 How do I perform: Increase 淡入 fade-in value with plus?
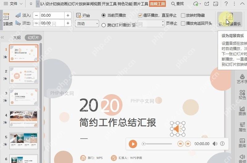68,15
